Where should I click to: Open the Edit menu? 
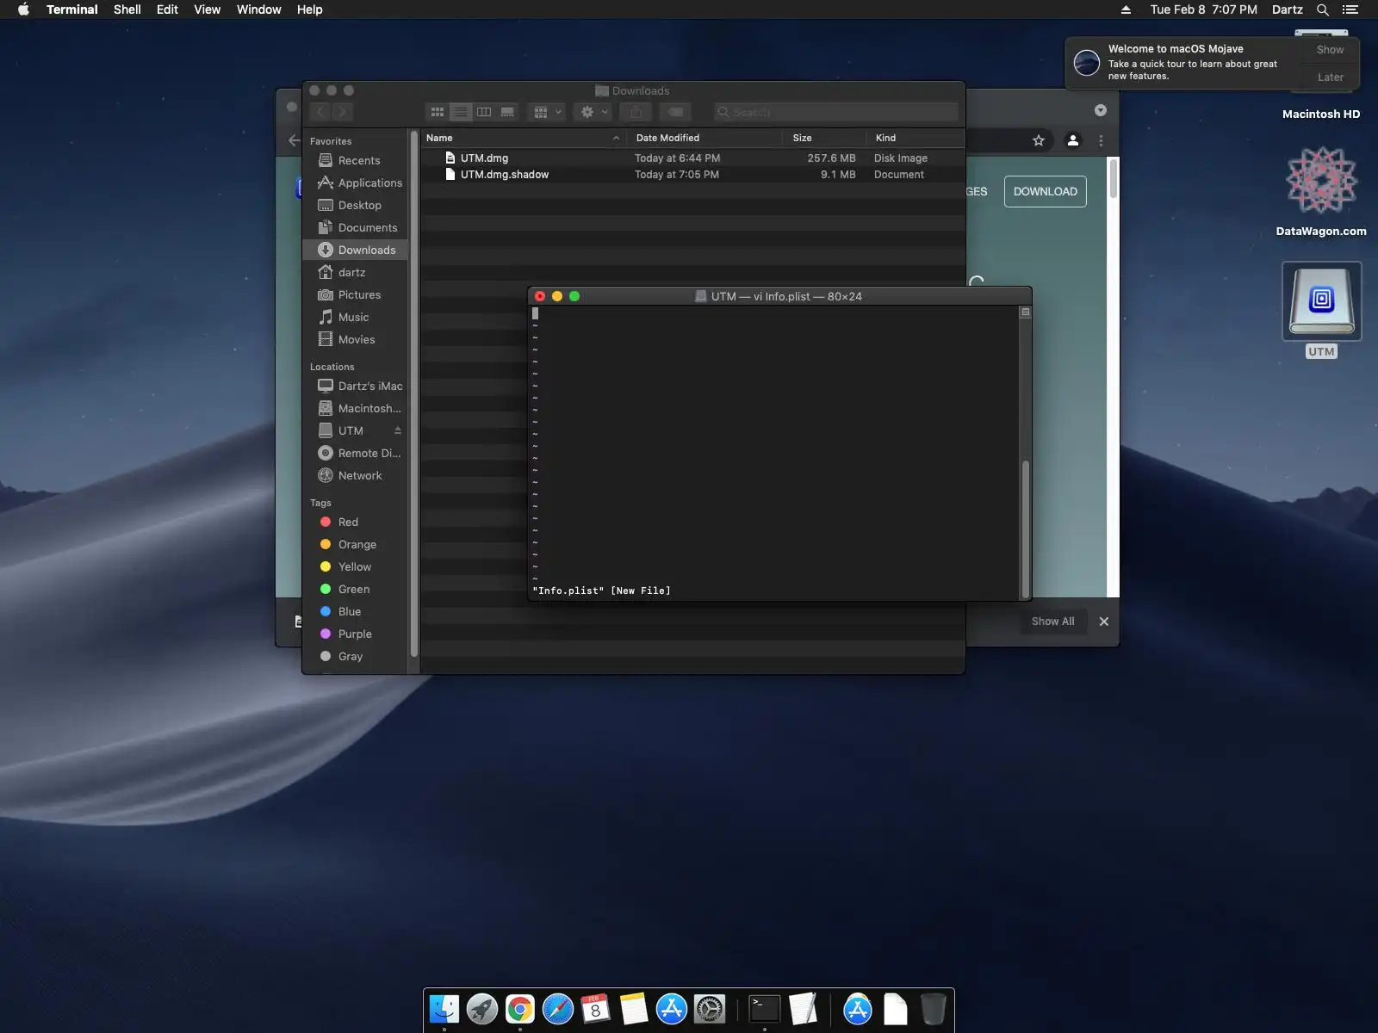(x=167, y=9)
